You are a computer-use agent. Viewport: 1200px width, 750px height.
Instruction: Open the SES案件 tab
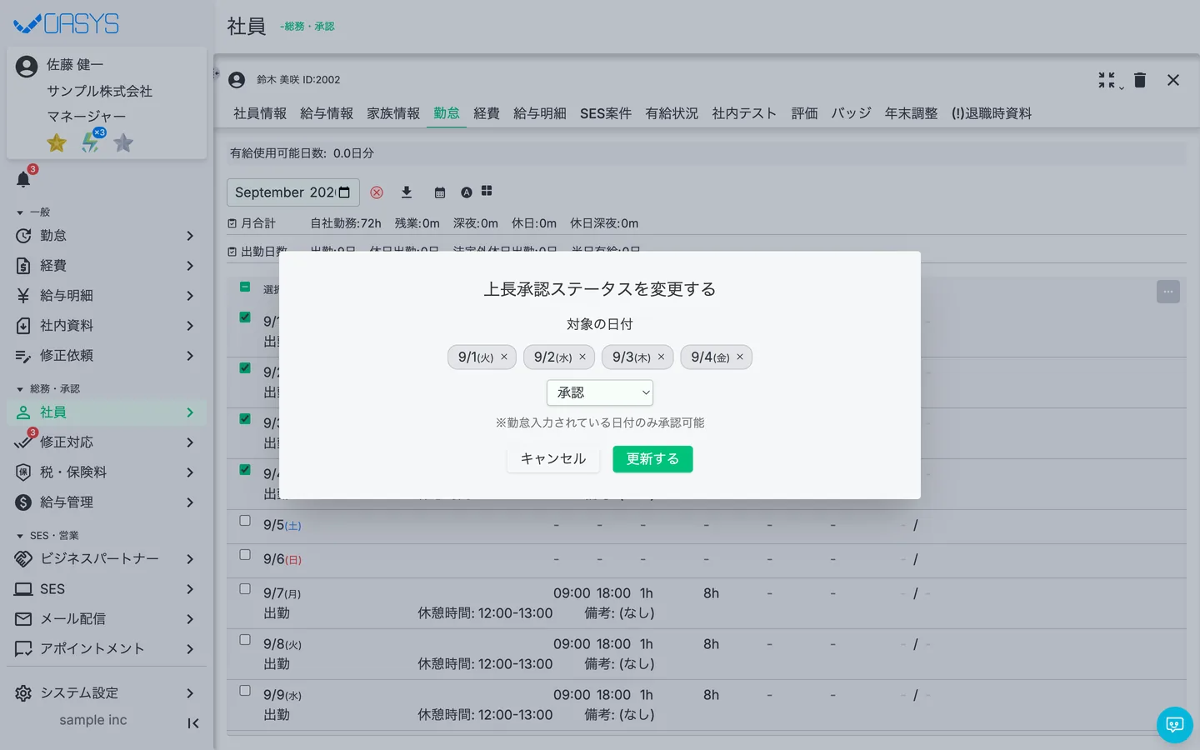point(606,113)
